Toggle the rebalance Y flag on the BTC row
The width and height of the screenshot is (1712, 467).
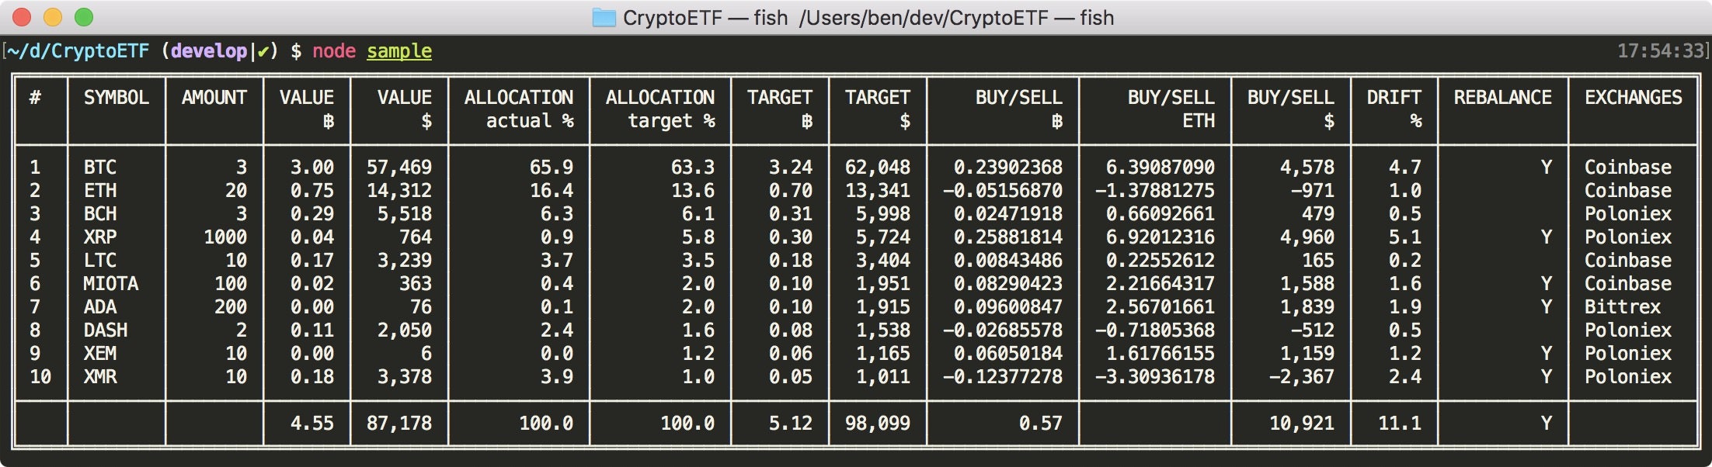[x=1545, y=167]
